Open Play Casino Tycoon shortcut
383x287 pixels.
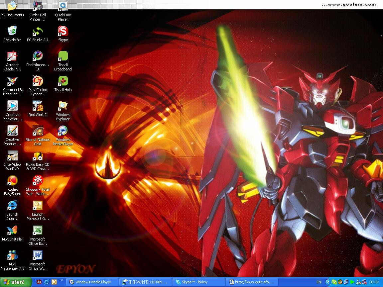click(x=38, y=86)
